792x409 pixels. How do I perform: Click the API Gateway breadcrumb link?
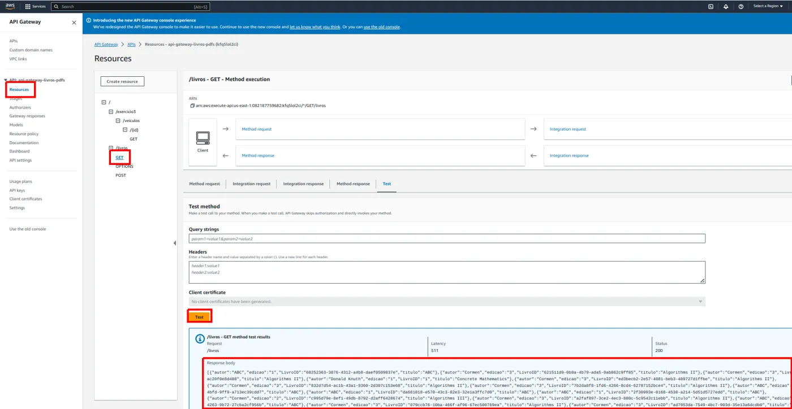(x=106, y=44)
